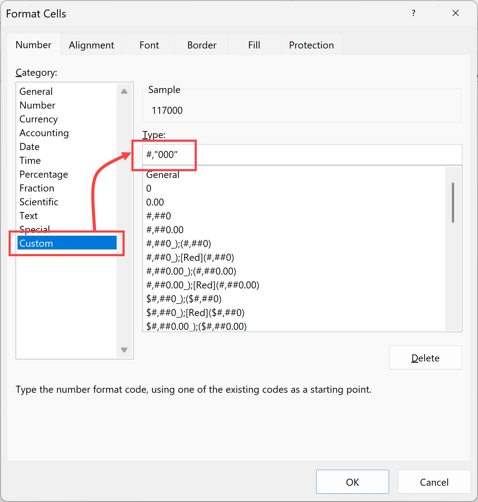
Task: Go to the Fill tab
Action: 254,45
